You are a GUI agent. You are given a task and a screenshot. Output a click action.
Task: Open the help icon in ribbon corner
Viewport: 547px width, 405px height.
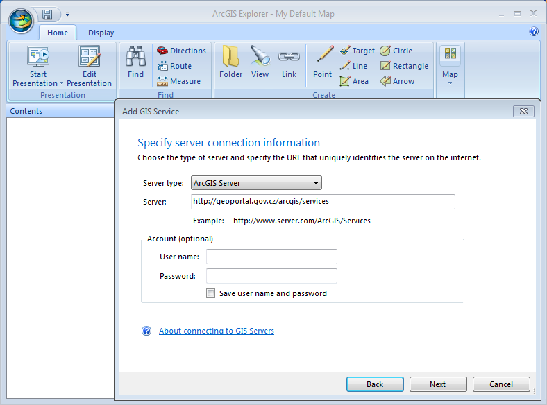(534, 32)
